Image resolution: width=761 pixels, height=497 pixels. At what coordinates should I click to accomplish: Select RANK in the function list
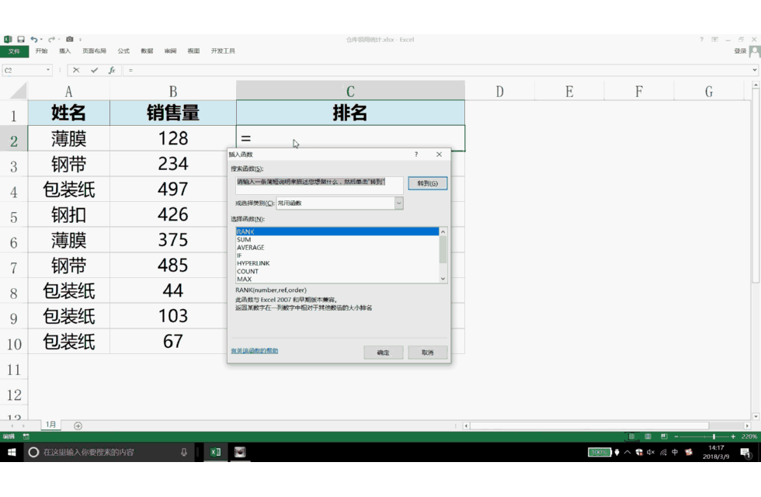pyautogui.click(x=337, y=231)
